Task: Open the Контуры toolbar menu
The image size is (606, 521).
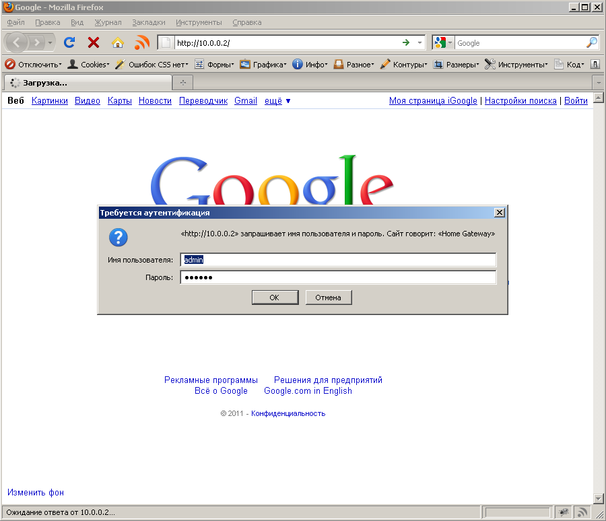Action: pos(403,65)
